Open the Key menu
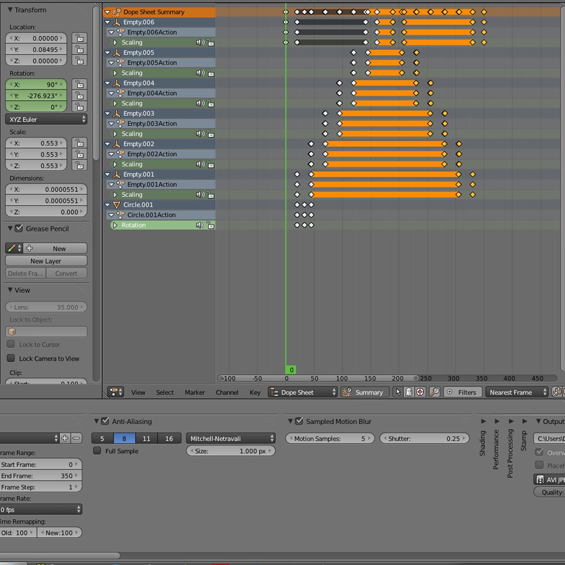The image size is (565, 565). (x=255, y=392)
